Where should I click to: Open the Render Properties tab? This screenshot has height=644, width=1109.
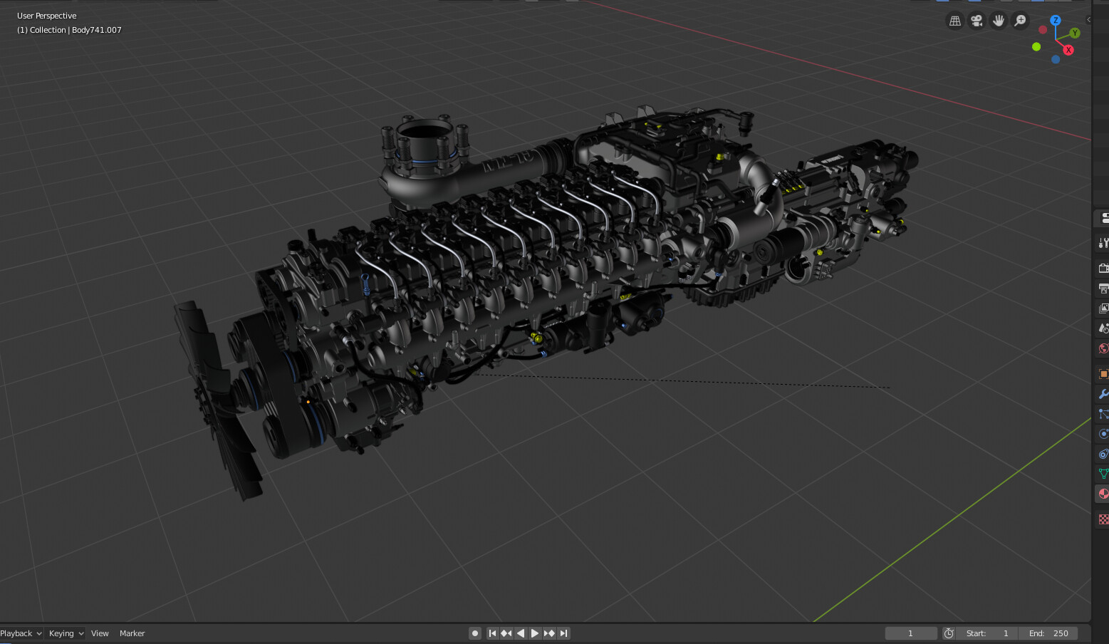coord(1103,268)
